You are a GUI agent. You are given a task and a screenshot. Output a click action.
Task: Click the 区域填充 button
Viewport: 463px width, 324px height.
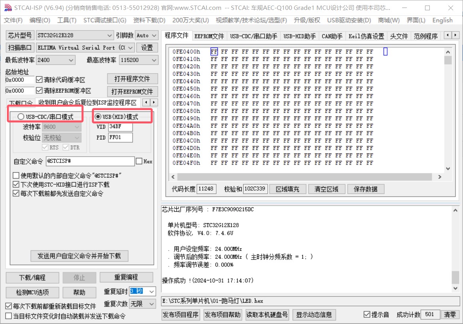(287, 189)
